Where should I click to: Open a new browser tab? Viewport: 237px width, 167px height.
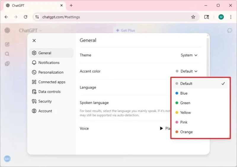click(71, 5)
